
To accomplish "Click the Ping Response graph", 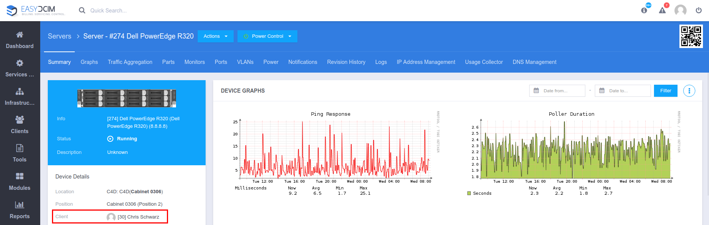I will click(x=336, y=153).
